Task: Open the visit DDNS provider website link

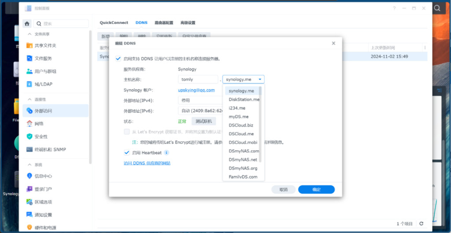Action: (x=147, y=163)
